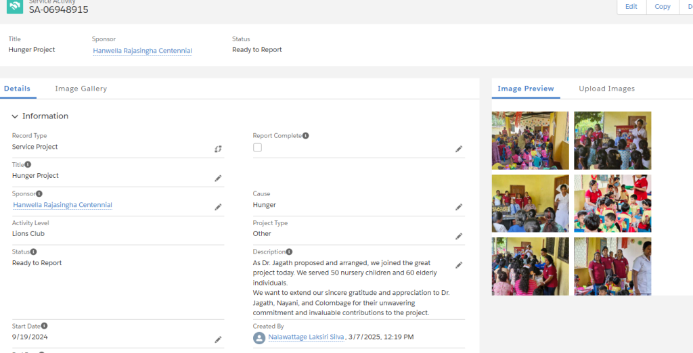Open first thumbnail of crowded hall
This screenshot has width=693, height=353.
click(x=531, y=141)
